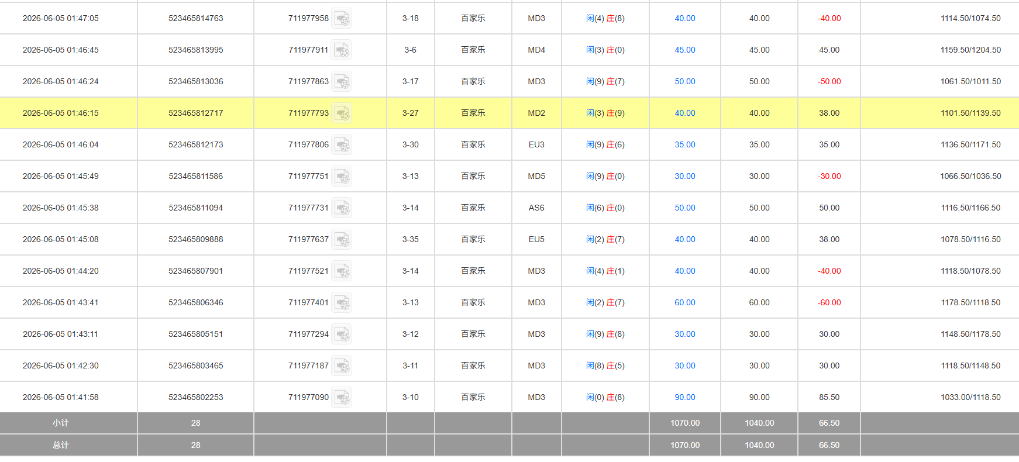Open video replay icon for round 711977751
The width and height of the screenshot is (1019, 462).
coord(342,177)
